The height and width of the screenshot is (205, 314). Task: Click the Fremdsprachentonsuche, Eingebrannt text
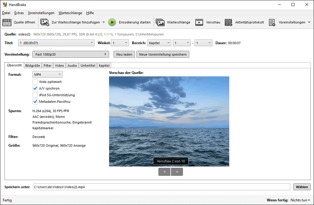tap(62, 122)
